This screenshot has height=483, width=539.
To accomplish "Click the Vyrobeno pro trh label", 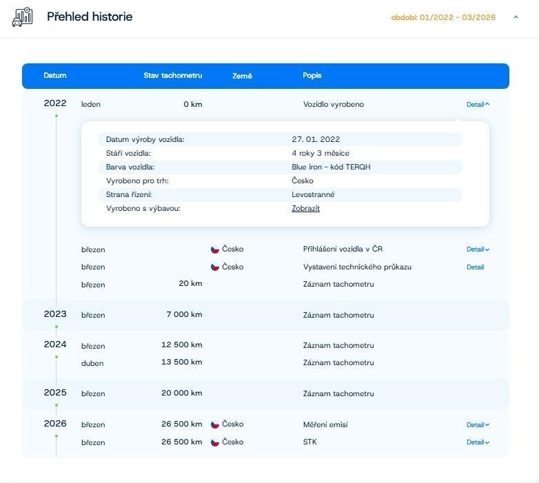I will pos(137,181).
